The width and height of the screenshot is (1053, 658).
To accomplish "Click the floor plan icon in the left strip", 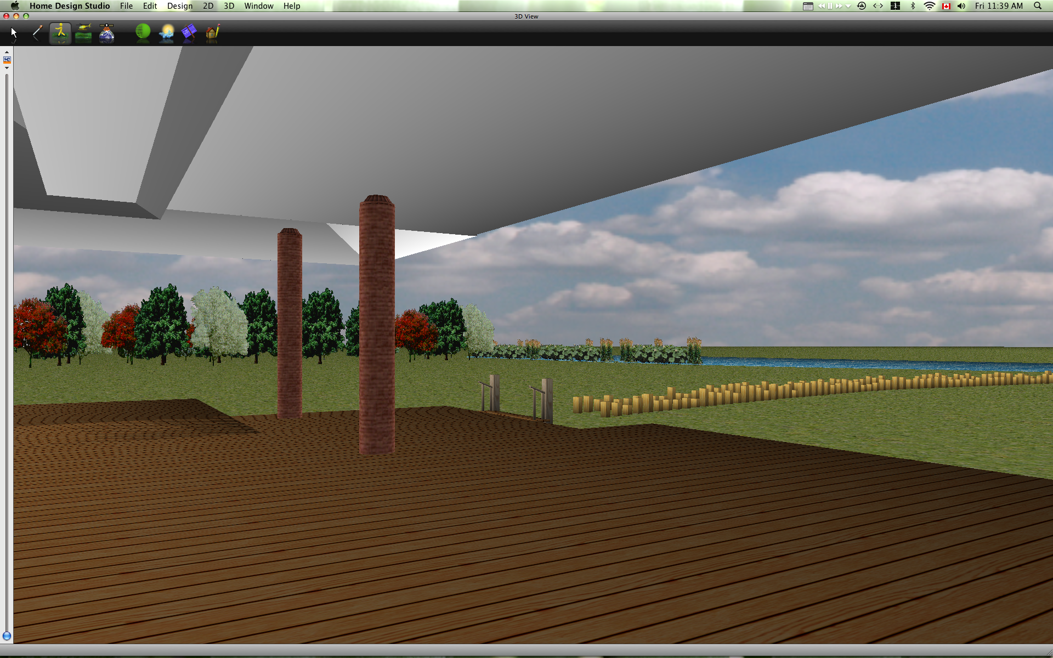I will point(7,60).
